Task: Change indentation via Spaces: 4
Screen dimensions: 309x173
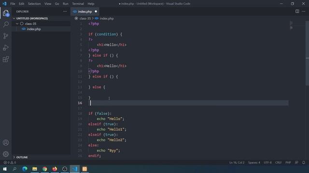Action: (x=254, y=162)
